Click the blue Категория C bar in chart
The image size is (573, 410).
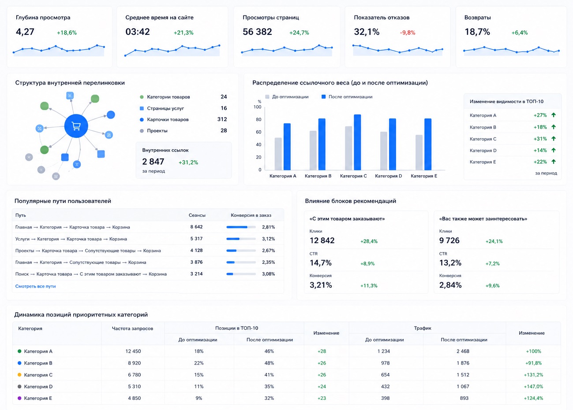click(357, 142)
